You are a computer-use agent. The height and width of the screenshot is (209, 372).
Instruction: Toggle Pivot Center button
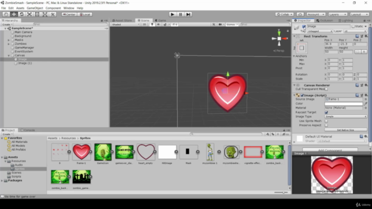[69, 15]
